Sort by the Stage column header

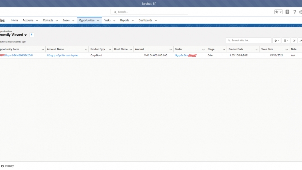point(211,49)
